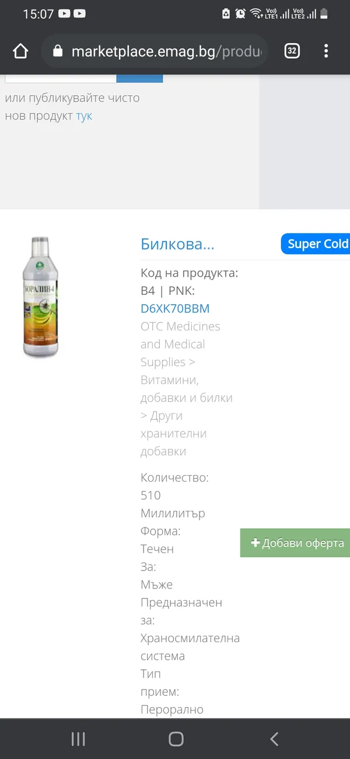Tap the Wi-Fi status icon
The height and width of the screenshot is (759, 350).
(x=256, y=13)
